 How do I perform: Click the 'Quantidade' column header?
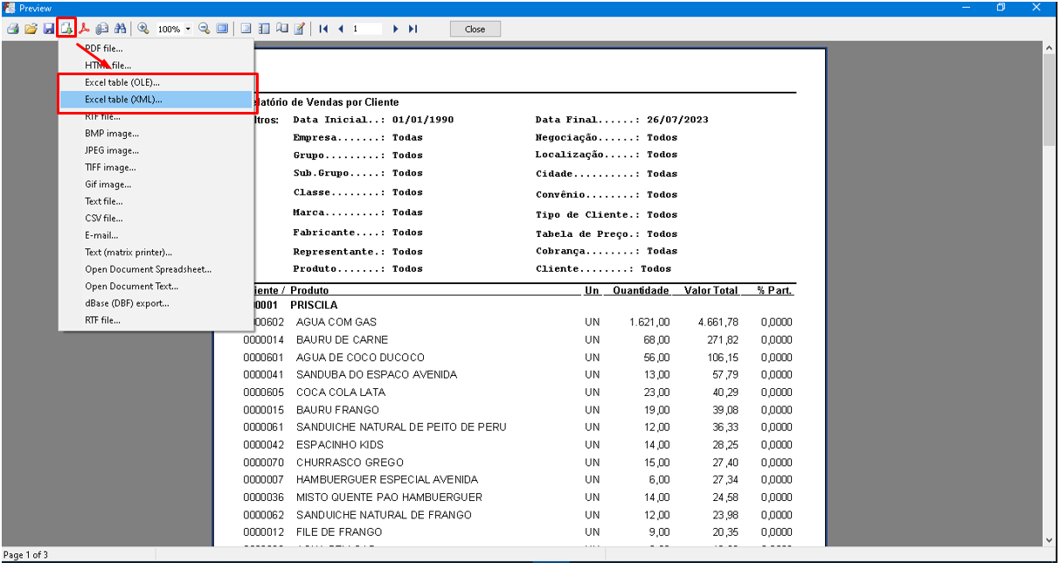(641, 290)
